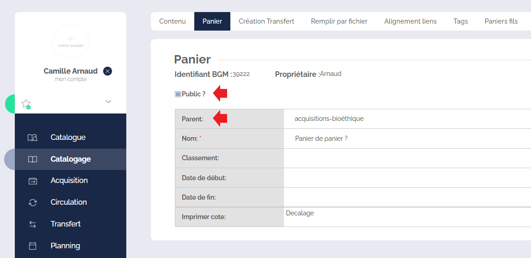Click the Circulation refresh arrows icon

[x=32, y=202]
